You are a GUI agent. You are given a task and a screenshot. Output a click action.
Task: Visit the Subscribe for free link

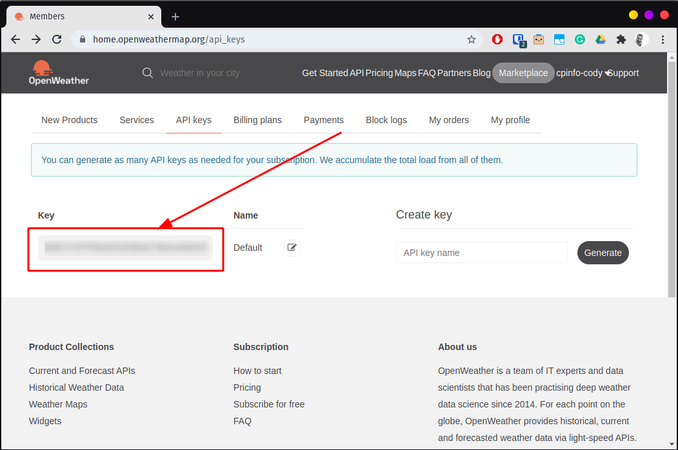tap(269, 404)
